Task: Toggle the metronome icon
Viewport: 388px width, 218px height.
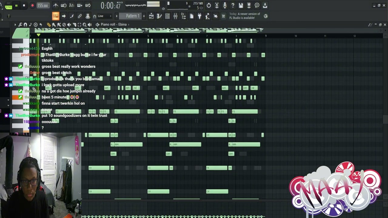Action: (56, 5)
